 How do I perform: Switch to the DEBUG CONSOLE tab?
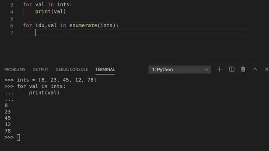(x=72, y=70)
